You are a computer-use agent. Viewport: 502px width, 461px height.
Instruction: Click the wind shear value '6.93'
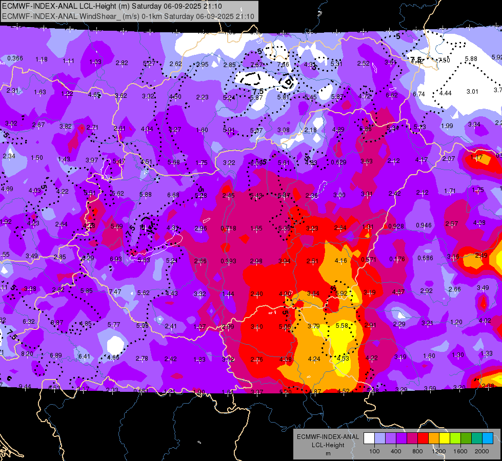115,259
